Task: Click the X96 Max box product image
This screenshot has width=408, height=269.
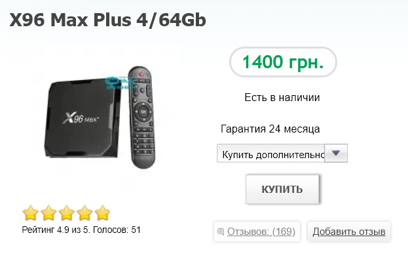Action: click(83, 117)
